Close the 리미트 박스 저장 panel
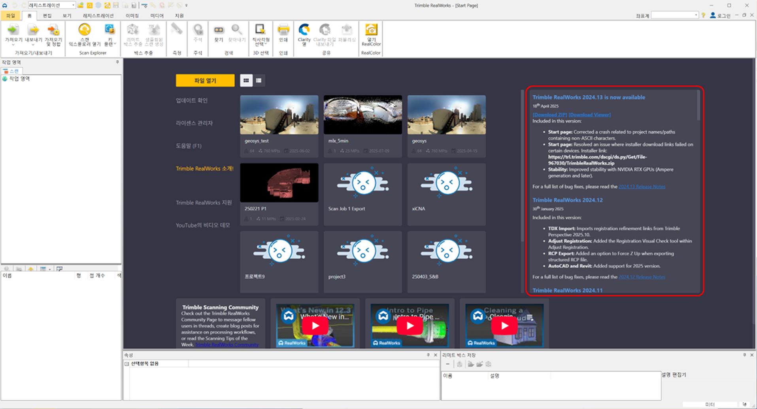The width and height of the screenshot is (757, 409). click(x=752, y=355)
